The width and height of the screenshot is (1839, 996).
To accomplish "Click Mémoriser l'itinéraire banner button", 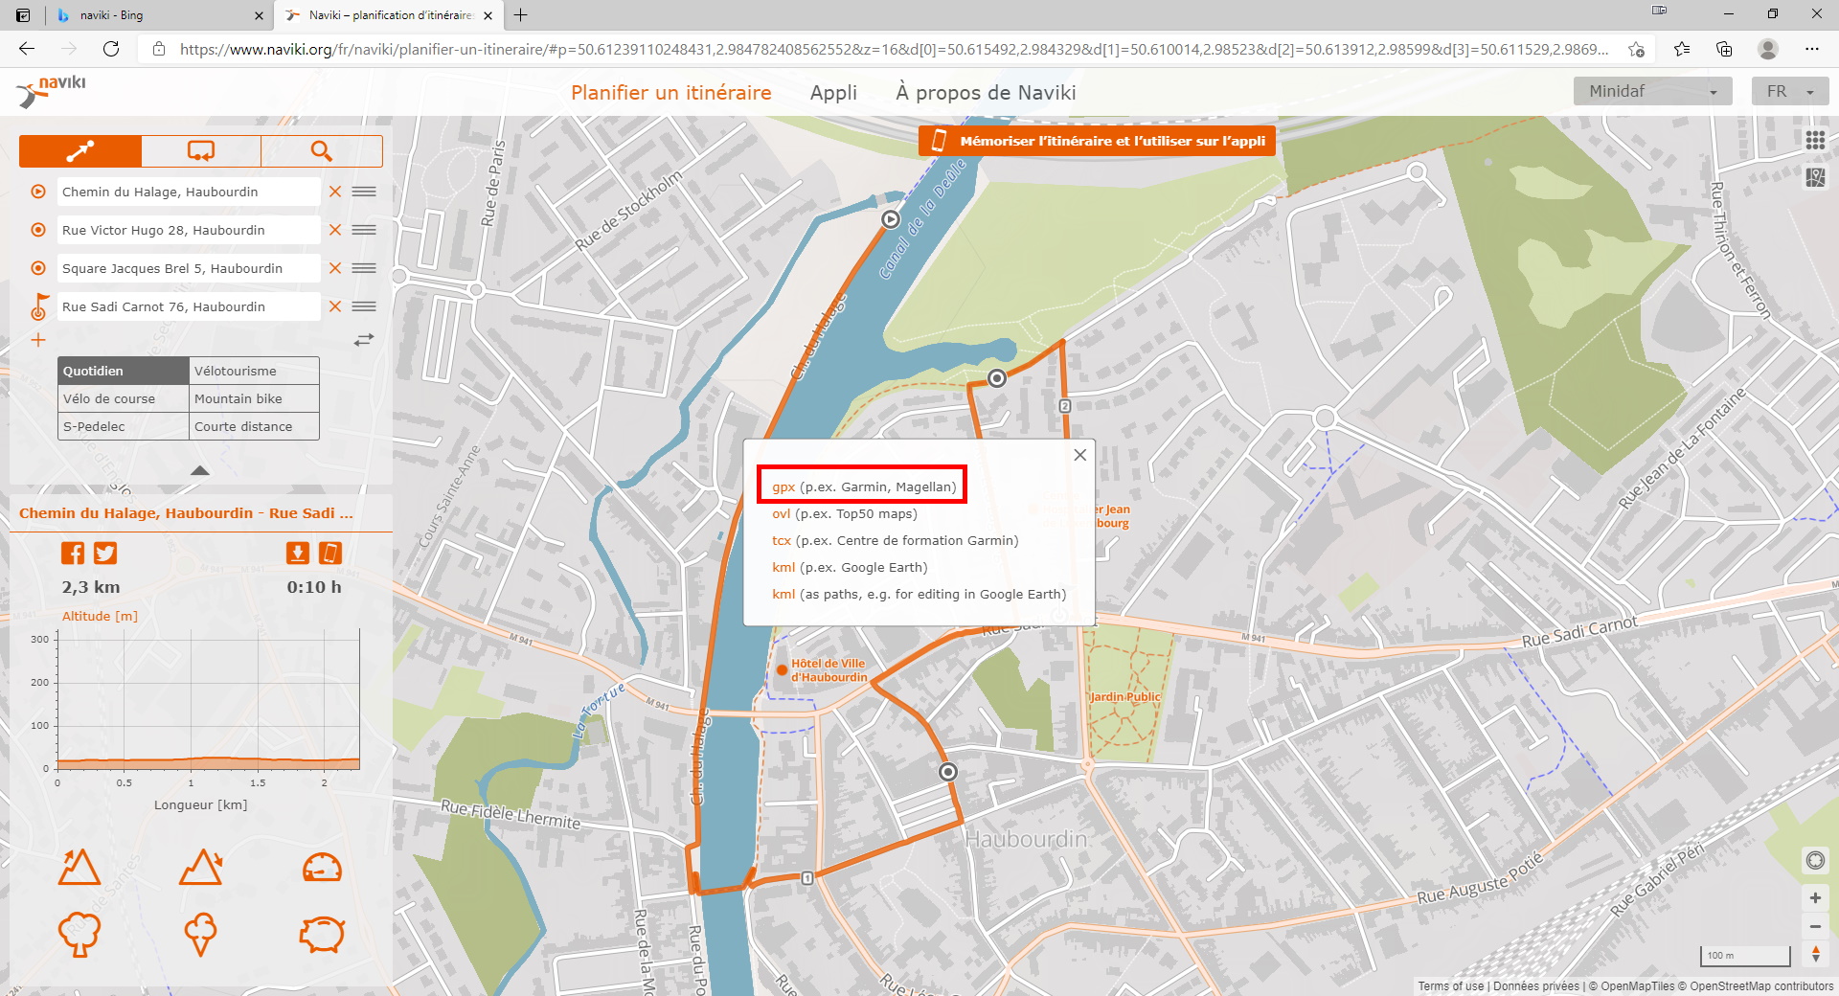I will point(1097,141).
